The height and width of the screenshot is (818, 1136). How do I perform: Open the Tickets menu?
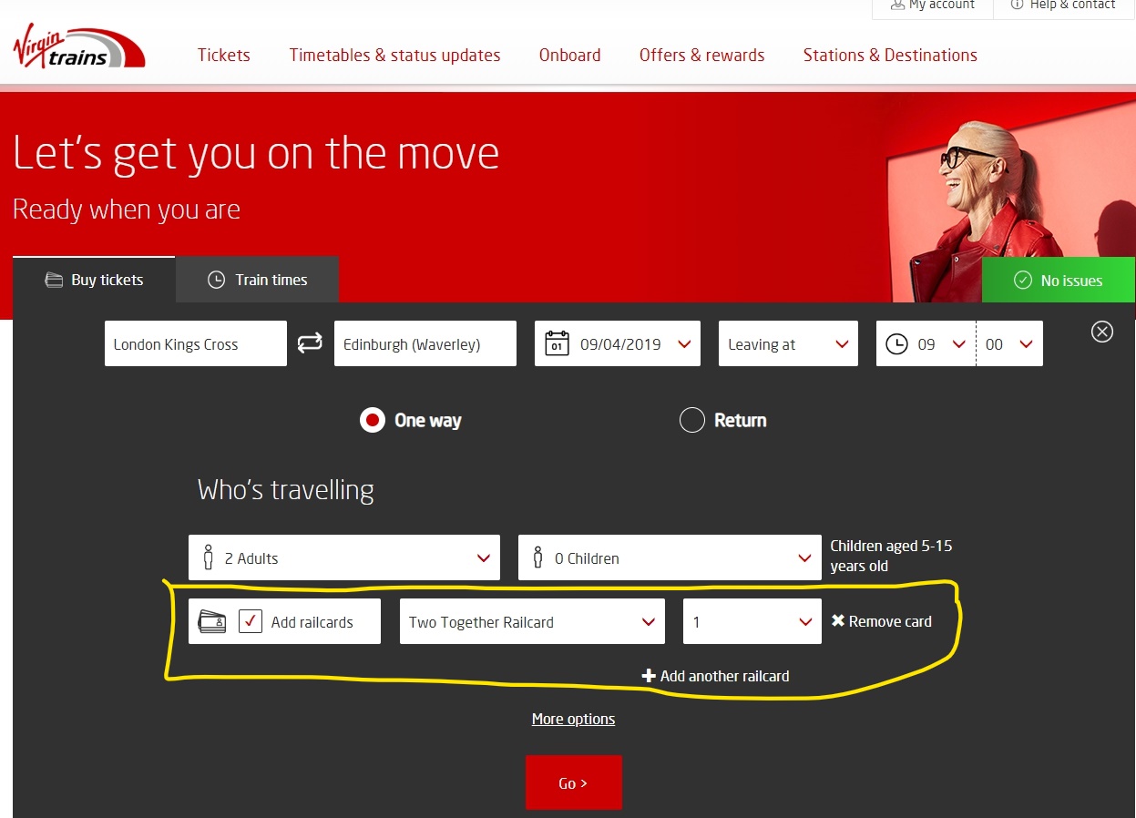tap(224, 55)
